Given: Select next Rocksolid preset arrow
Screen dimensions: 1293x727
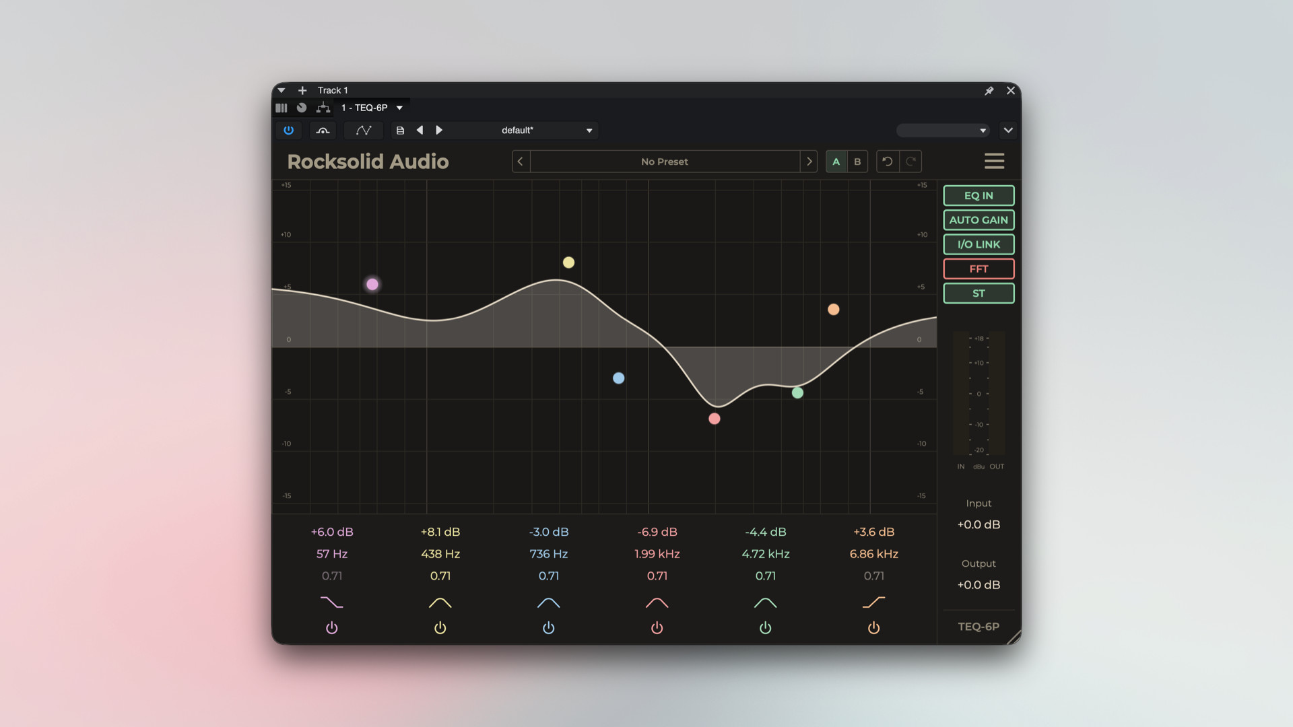Looking at the screenshot, I should click(809, 162).
